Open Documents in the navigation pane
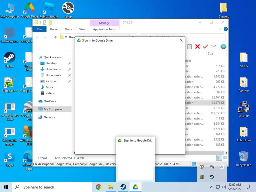 pyautogui.click(x=53, y=75)
